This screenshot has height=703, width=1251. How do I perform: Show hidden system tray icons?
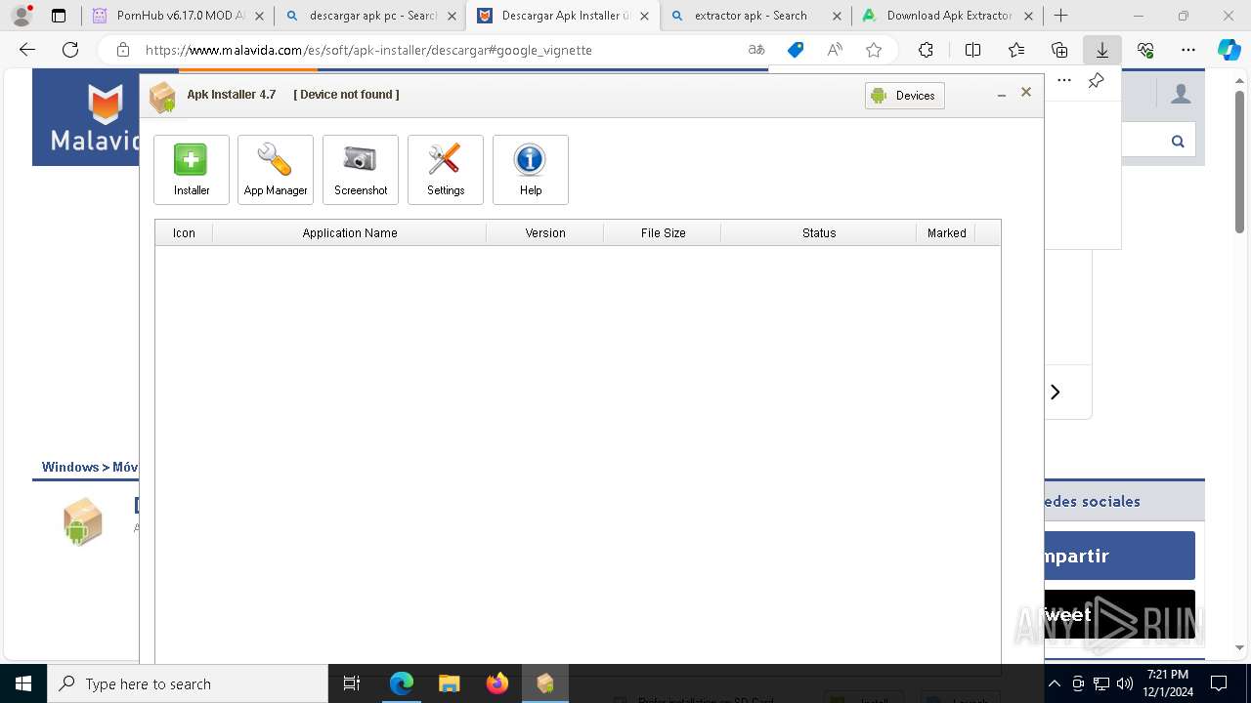tap(1055, 683)
